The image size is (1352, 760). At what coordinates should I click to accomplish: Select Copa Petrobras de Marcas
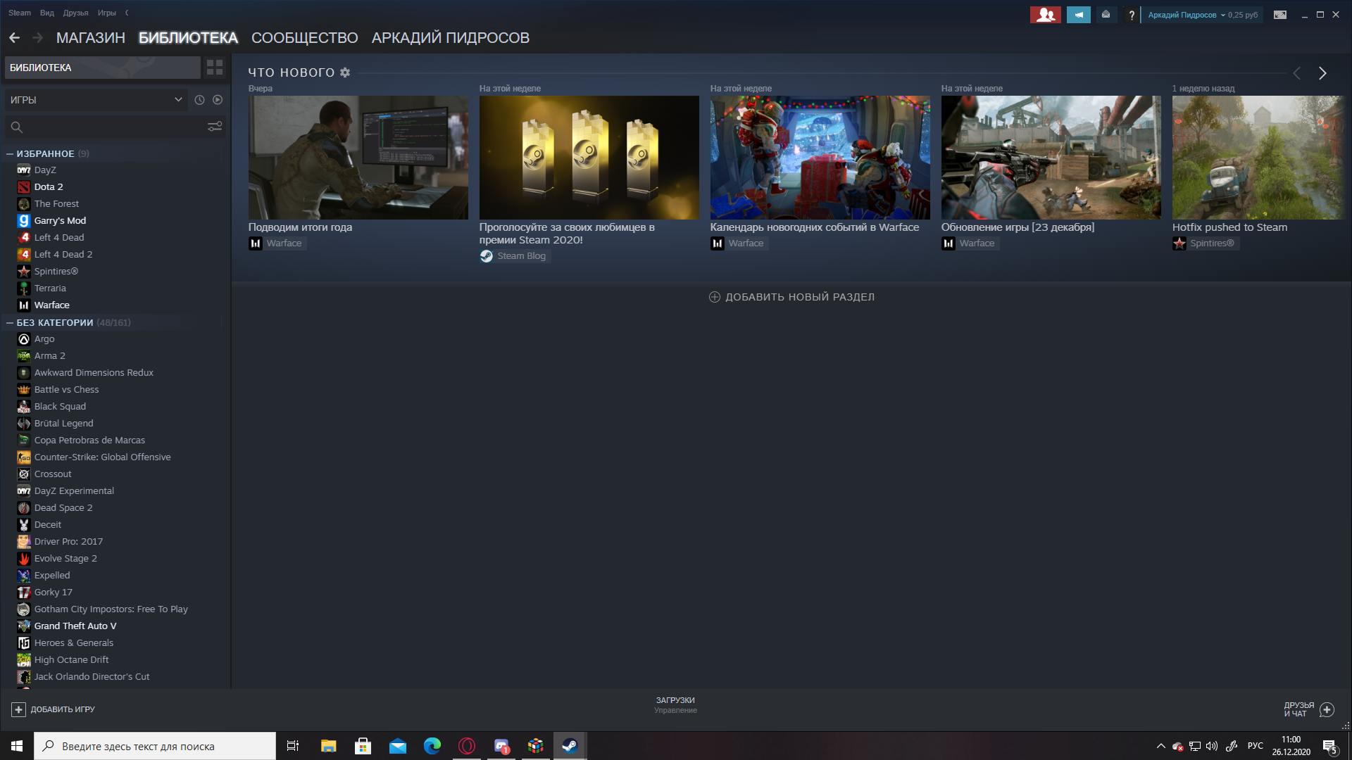[x=89, y=441]
